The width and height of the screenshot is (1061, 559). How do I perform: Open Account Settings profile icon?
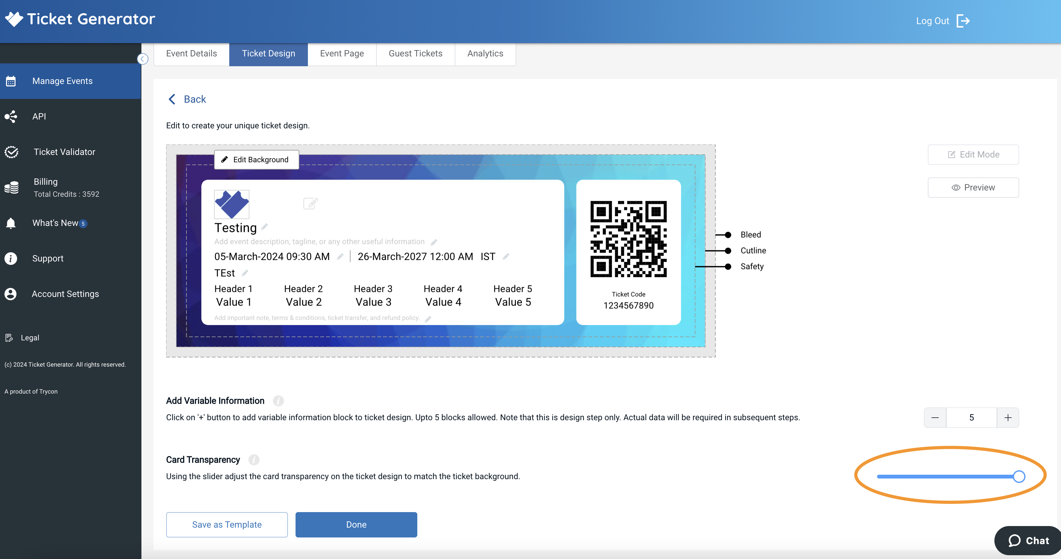tap(10, 293)
